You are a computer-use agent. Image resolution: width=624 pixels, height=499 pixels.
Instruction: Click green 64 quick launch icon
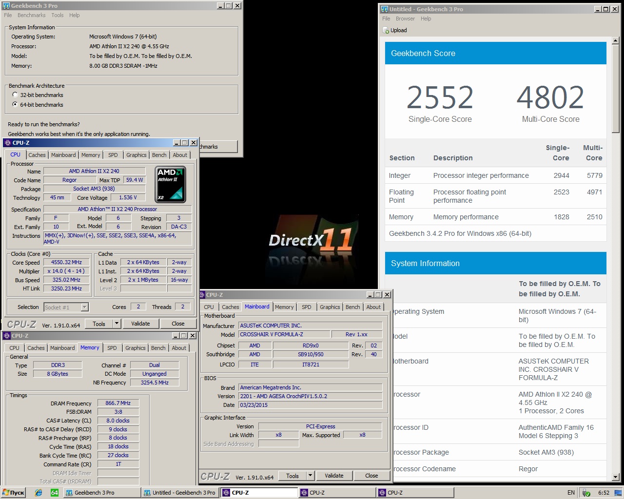[54, 493]
